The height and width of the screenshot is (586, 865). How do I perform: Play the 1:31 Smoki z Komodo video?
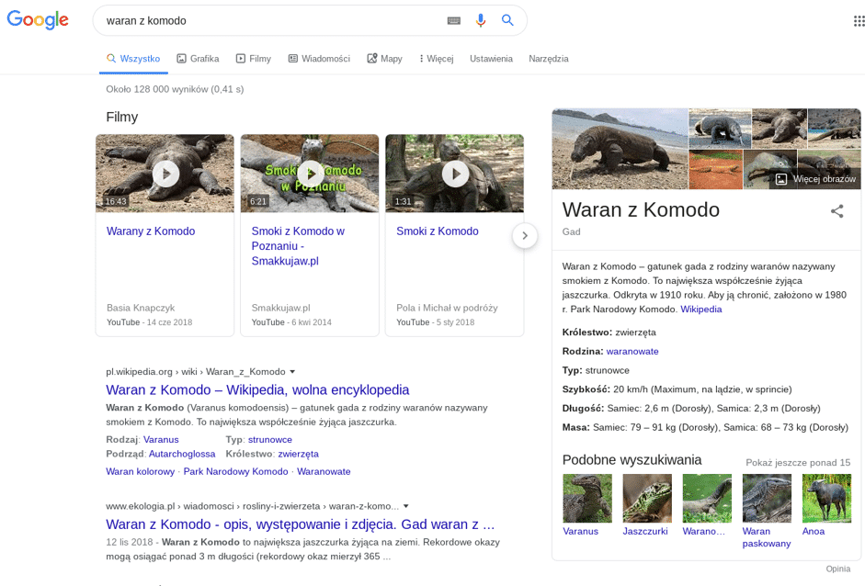(455, 174)
